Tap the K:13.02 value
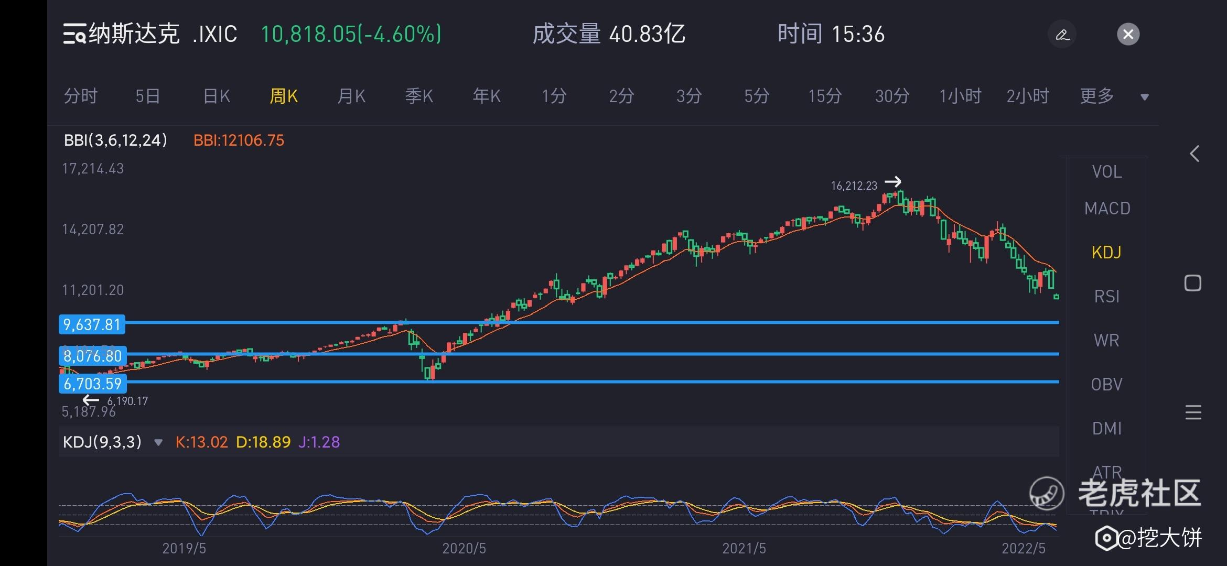The image size is (1227, 566). click(201, 442)
